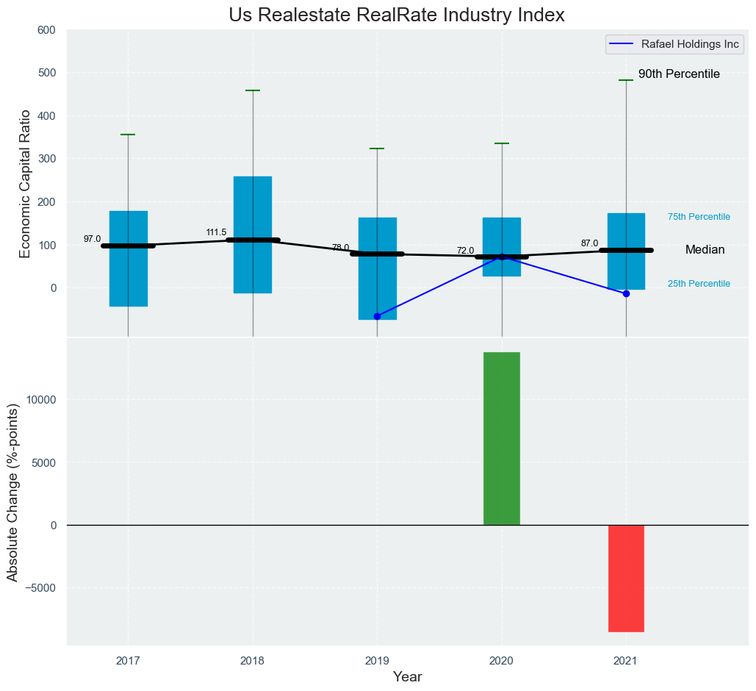This screenshot has height=691, width=756.
Task: Click the 25th Percentile annotation text
Action: tap(698, 284)
